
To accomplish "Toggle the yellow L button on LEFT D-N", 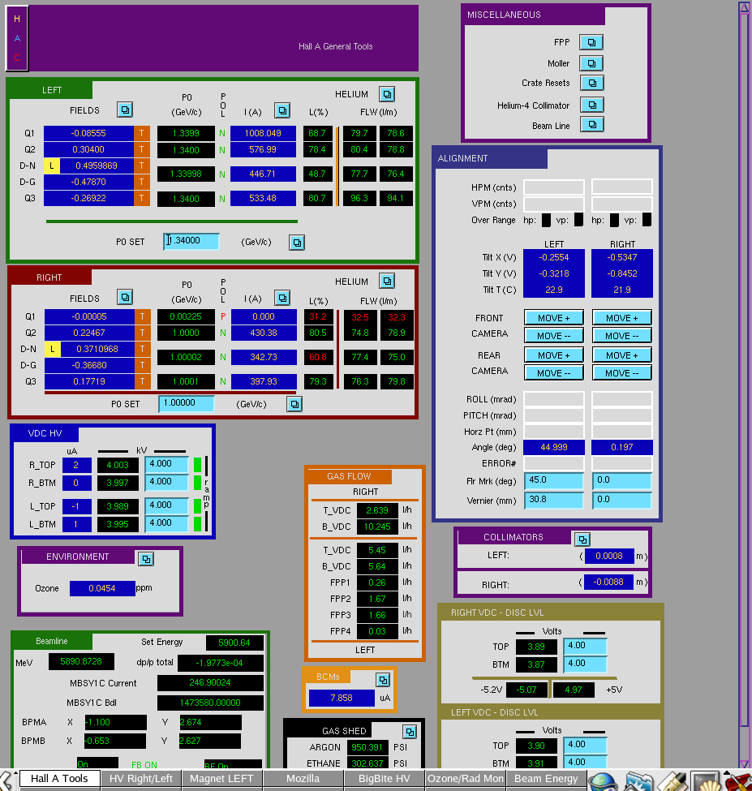I will pos(51,166).
